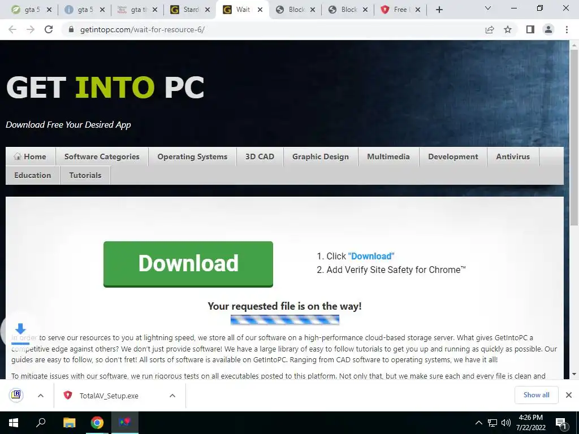Viewport: 579px width, 434px height.
Task: Click the blue "Download" text link
Action: (x=371, y=256)
